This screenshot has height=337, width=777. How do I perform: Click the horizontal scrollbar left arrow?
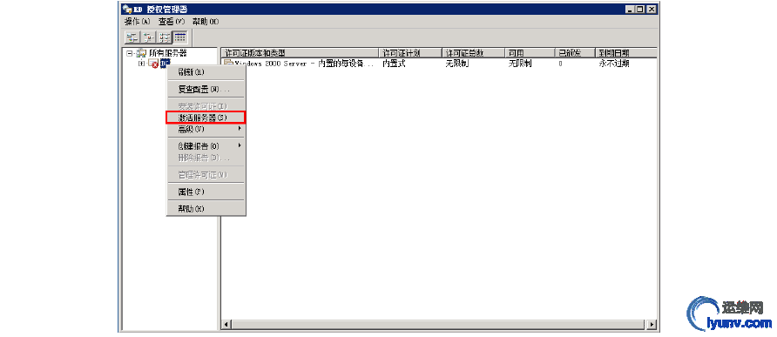(226, 325)
